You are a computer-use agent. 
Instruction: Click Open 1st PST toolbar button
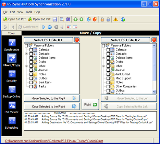(x=15, y=19)
